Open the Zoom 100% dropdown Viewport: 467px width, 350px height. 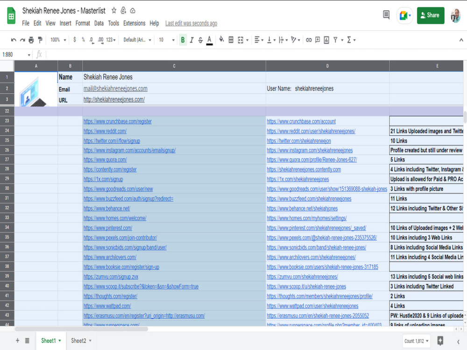(58, 40)
